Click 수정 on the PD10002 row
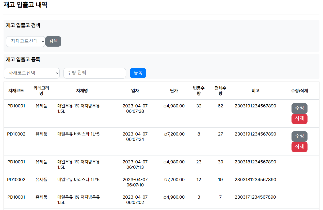This screenshot has height=210, width=323. pos(299,136)
